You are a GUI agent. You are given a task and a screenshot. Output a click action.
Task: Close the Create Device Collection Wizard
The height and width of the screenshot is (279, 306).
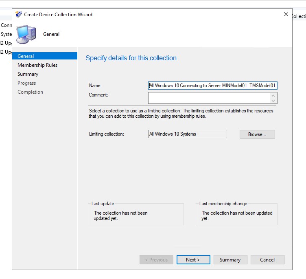point(286,14)
